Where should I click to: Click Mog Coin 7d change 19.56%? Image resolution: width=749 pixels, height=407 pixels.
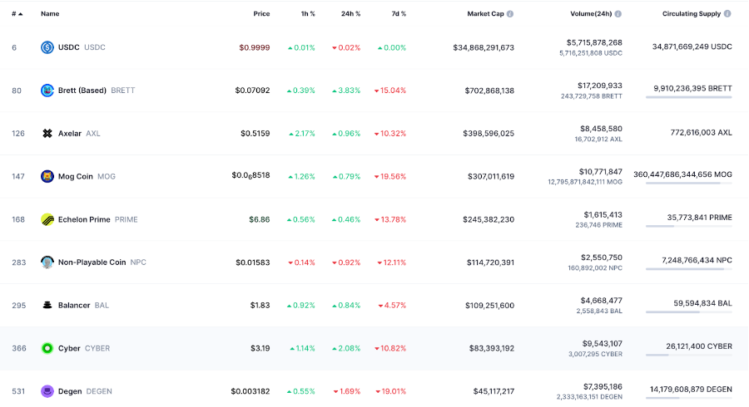point(390,176)
